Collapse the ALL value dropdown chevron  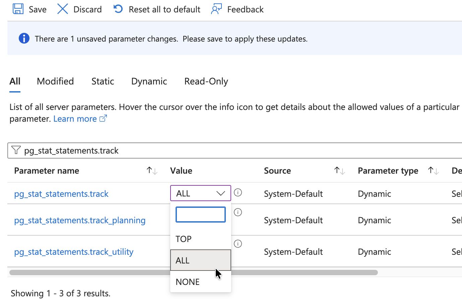(x=221, y=193)
